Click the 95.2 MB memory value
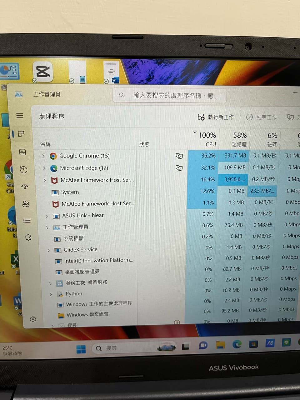 click(230, 311)
